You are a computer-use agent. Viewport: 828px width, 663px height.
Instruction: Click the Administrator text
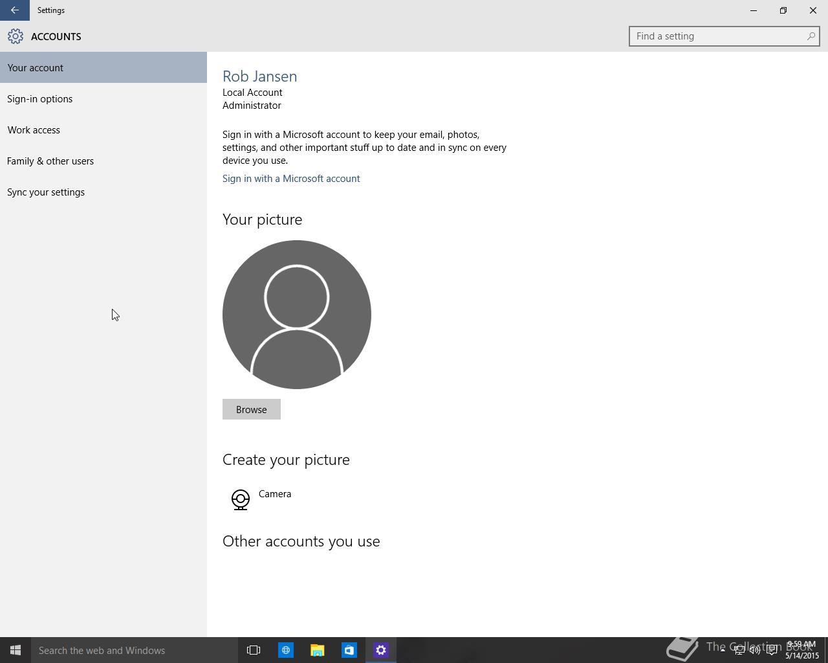click(x=252, y=106)
